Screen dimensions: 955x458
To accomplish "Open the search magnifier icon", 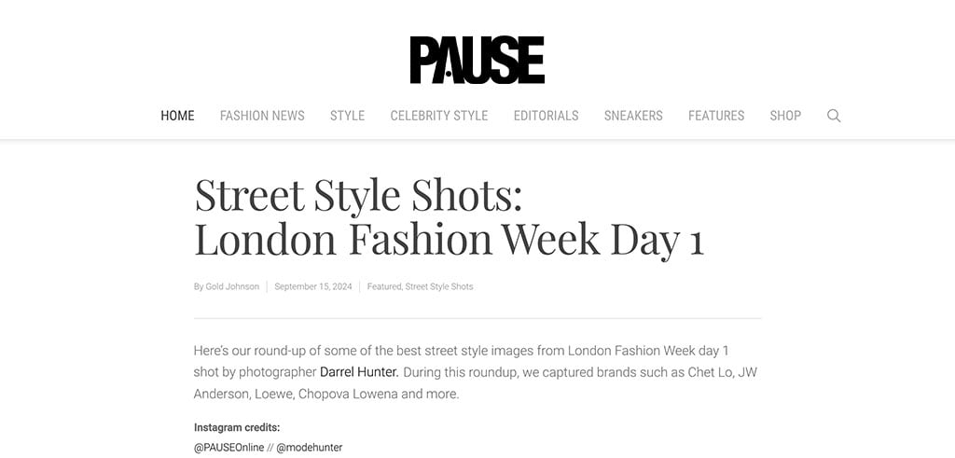I will [x=834, y=116].
